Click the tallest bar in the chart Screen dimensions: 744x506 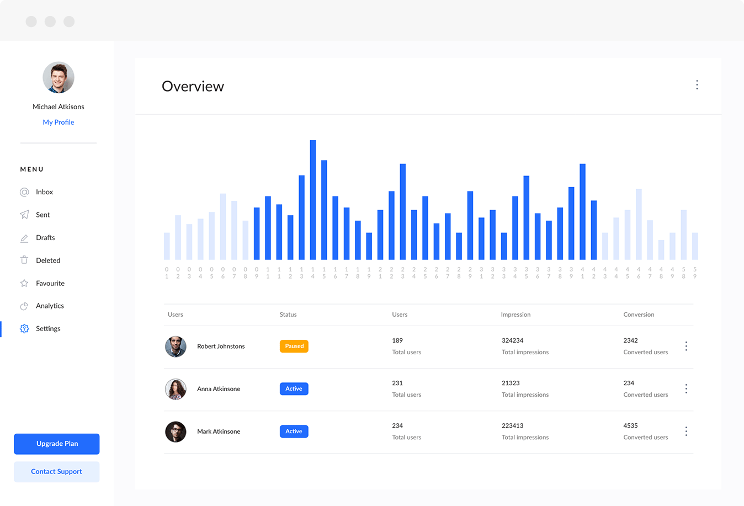[x=313, y=200]
